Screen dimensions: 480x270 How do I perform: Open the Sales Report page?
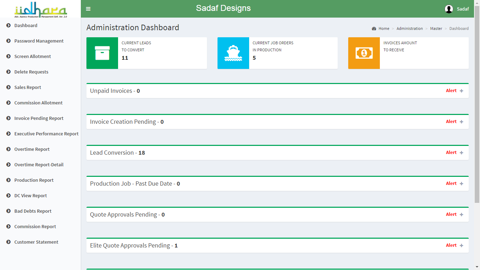(28, 87)
